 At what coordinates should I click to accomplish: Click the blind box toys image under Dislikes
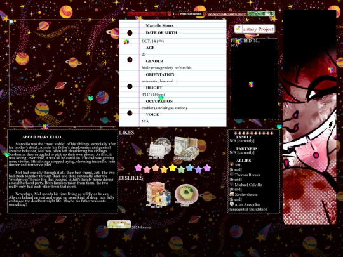(158, 194)
